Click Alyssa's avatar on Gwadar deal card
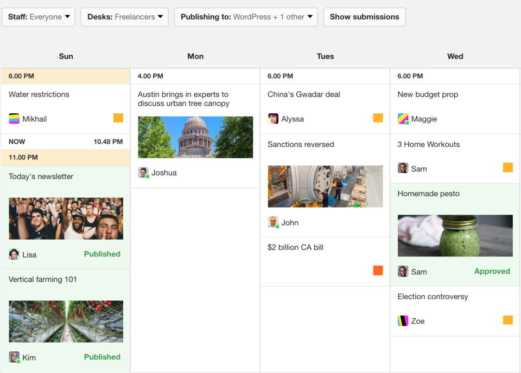521x373 pixels. [273, 119]
